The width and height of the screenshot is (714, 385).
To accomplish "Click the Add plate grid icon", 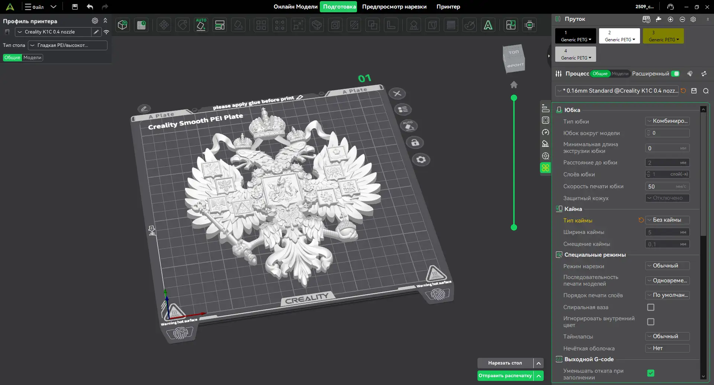I will coord(141,25).
